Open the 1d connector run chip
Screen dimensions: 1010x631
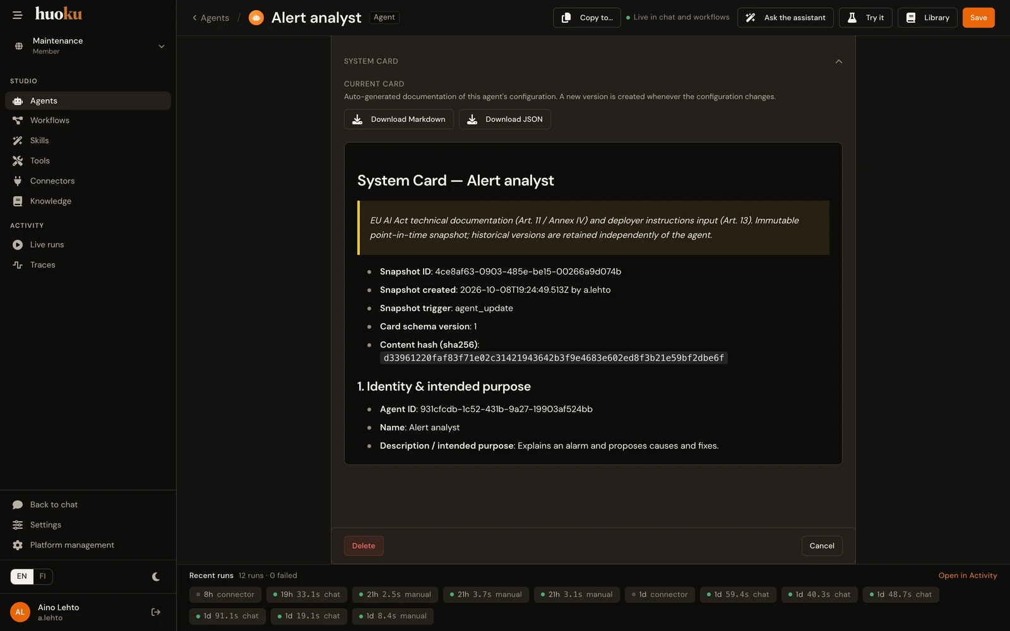[x=660, y=594]
